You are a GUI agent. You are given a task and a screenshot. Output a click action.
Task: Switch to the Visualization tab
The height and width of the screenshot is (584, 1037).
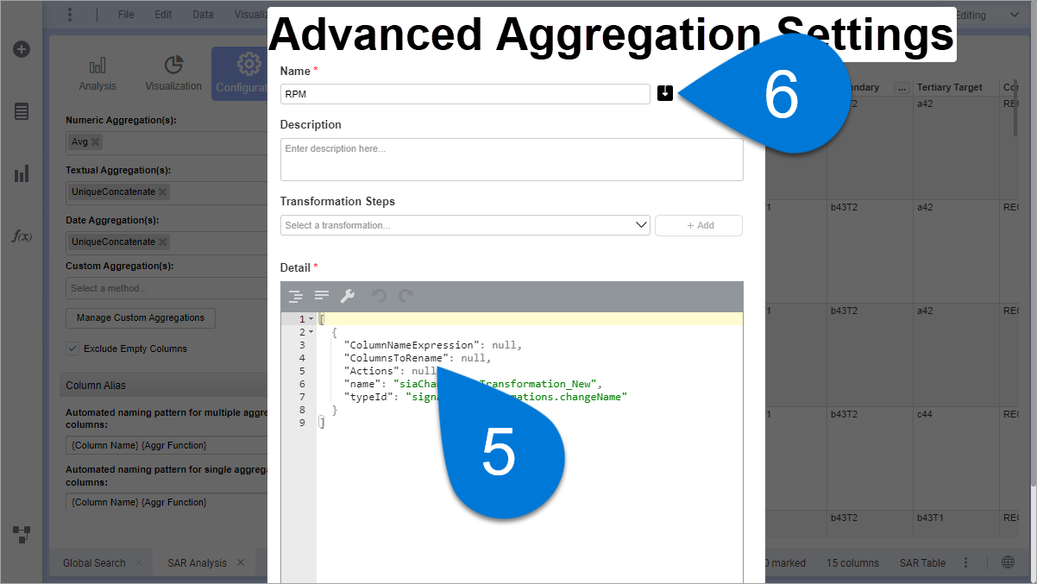pyautogui.click(x=173, y=74)
